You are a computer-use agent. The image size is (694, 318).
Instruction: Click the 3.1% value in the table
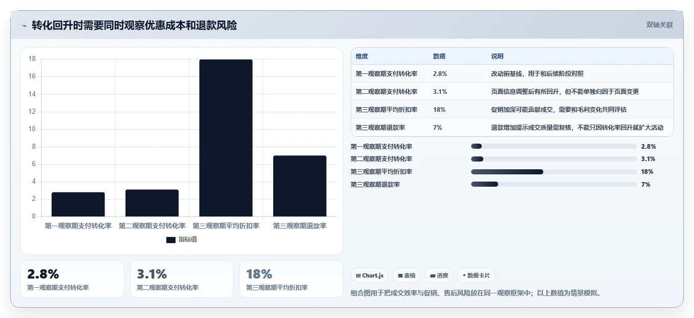pos(440,92)
